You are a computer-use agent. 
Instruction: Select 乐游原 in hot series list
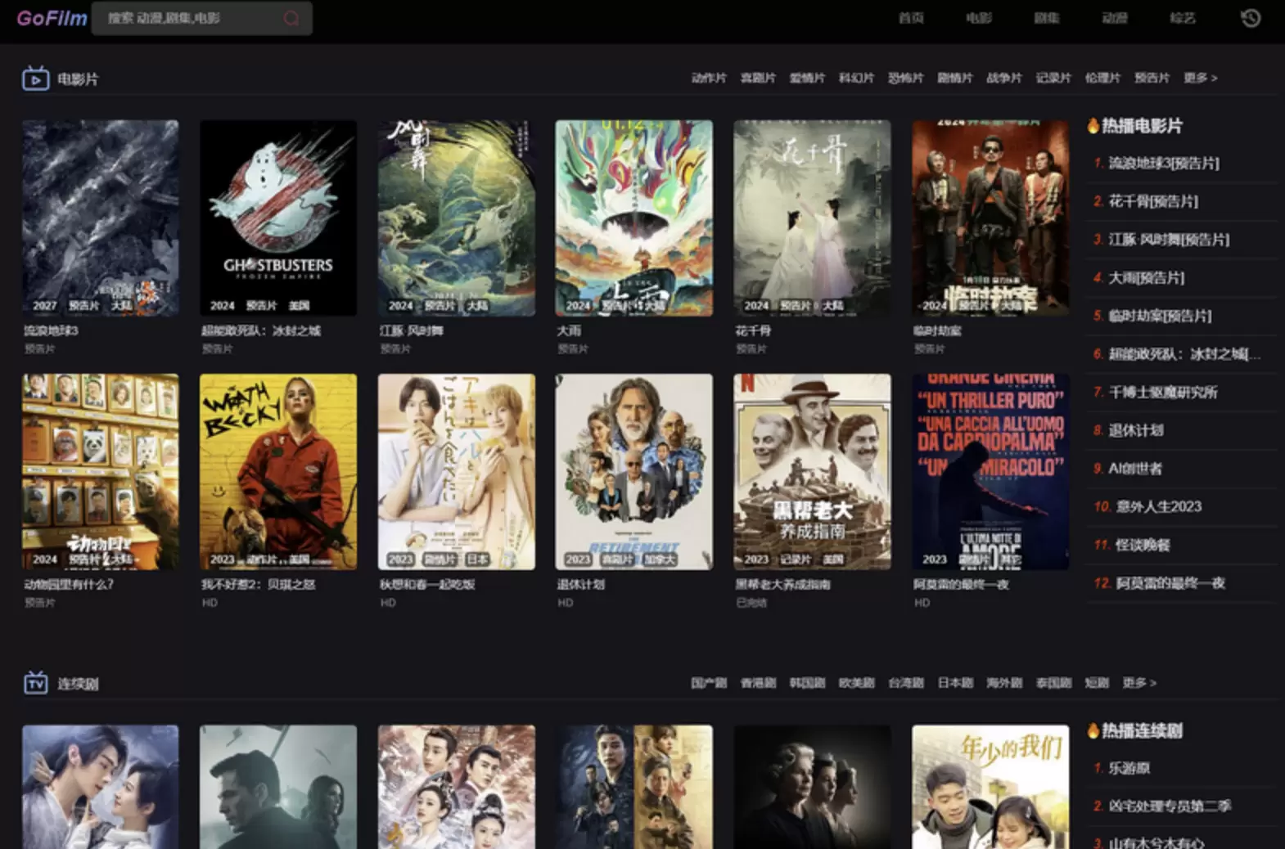(x=1129, y=768)
